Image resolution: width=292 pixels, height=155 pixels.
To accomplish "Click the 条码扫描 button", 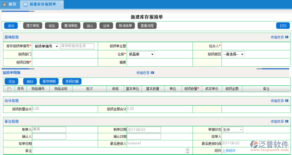I will coord(72,82).
